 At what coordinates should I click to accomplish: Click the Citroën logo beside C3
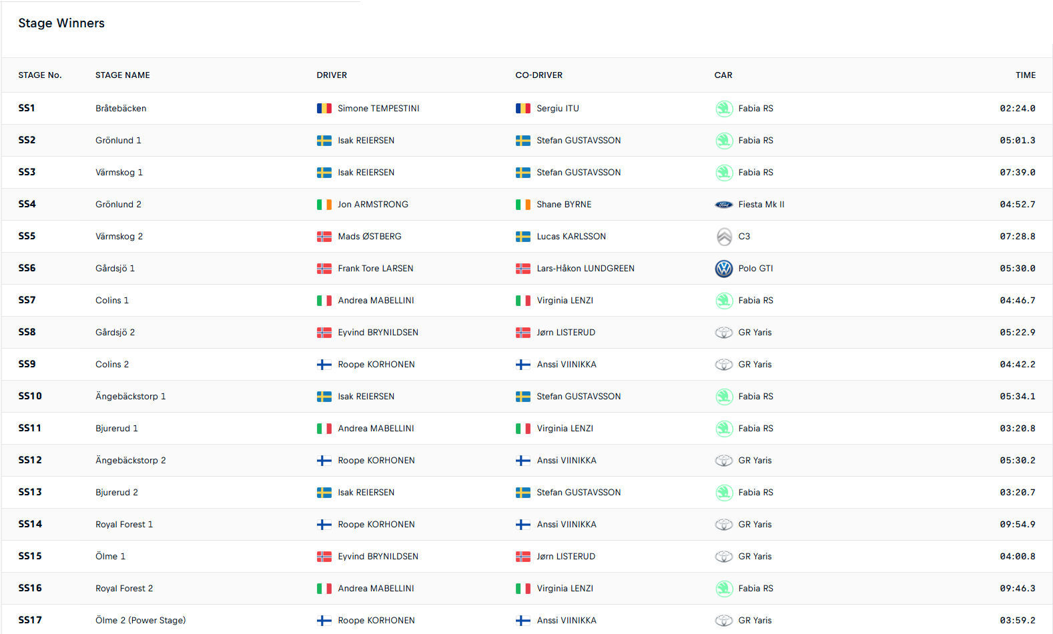click(723, 237)
